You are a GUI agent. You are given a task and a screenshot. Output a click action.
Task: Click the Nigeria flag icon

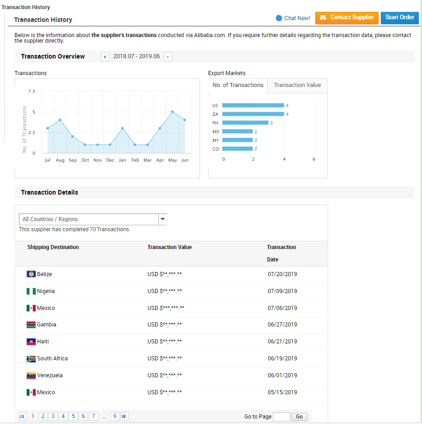[x=31, y=291]
